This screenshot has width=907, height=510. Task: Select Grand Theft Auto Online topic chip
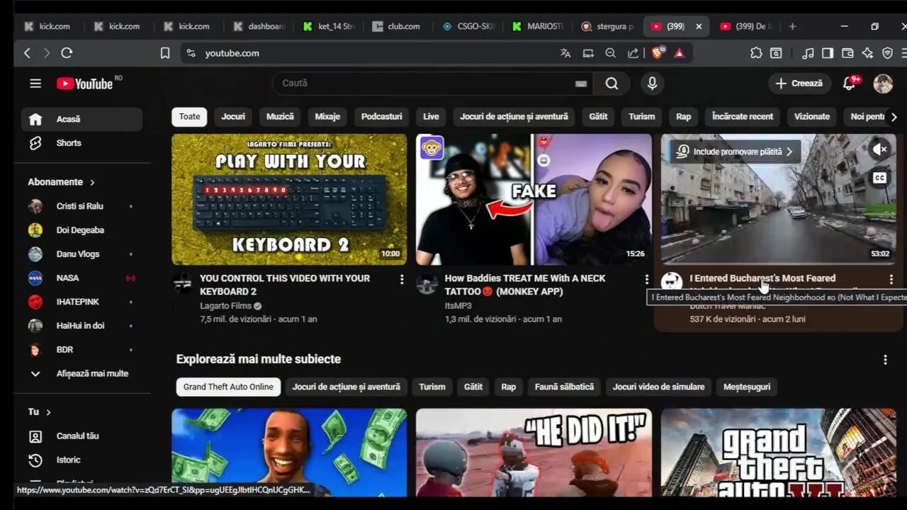point(228,387)
